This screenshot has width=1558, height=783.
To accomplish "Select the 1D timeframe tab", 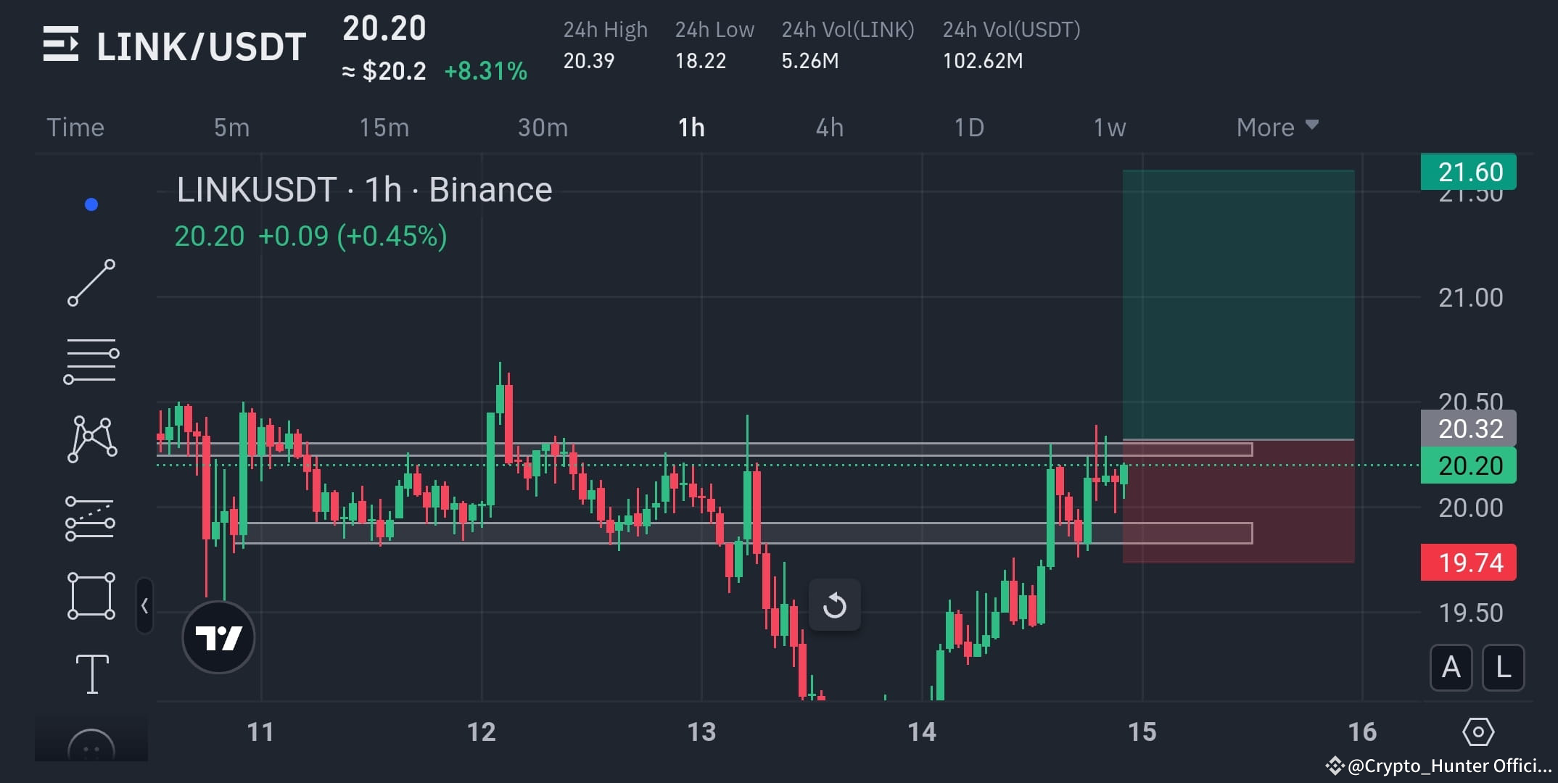I will (968, 127).
